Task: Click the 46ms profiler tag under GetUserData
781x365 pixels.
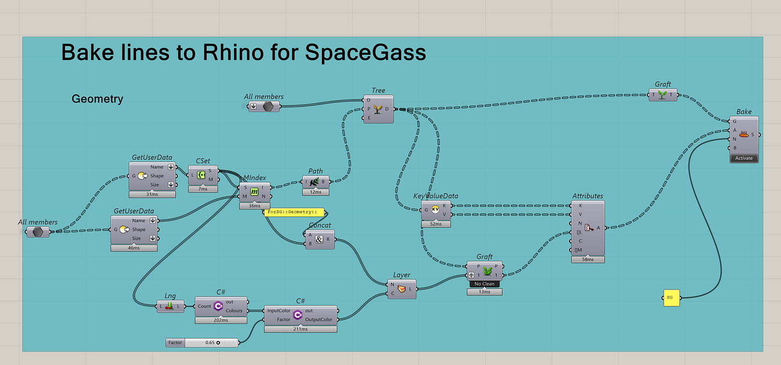Action: point(134,248)
